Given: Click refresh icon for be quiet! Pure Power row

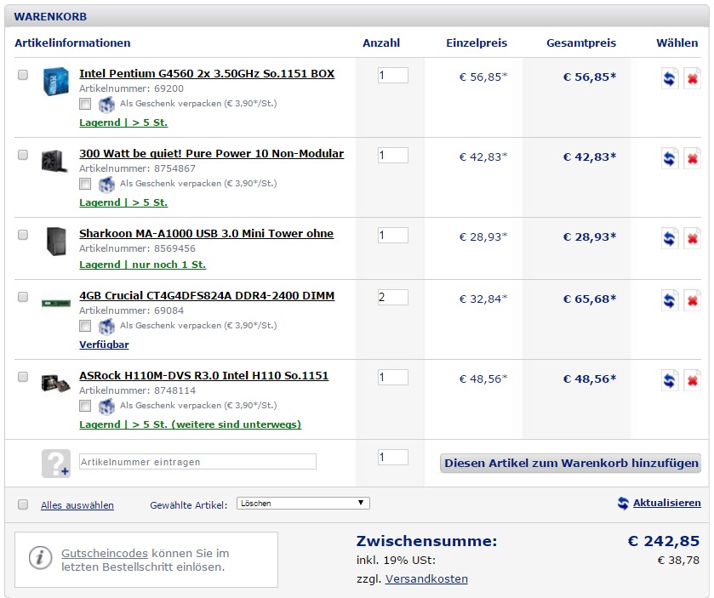Looking at the screenshot, I should 670,159.
